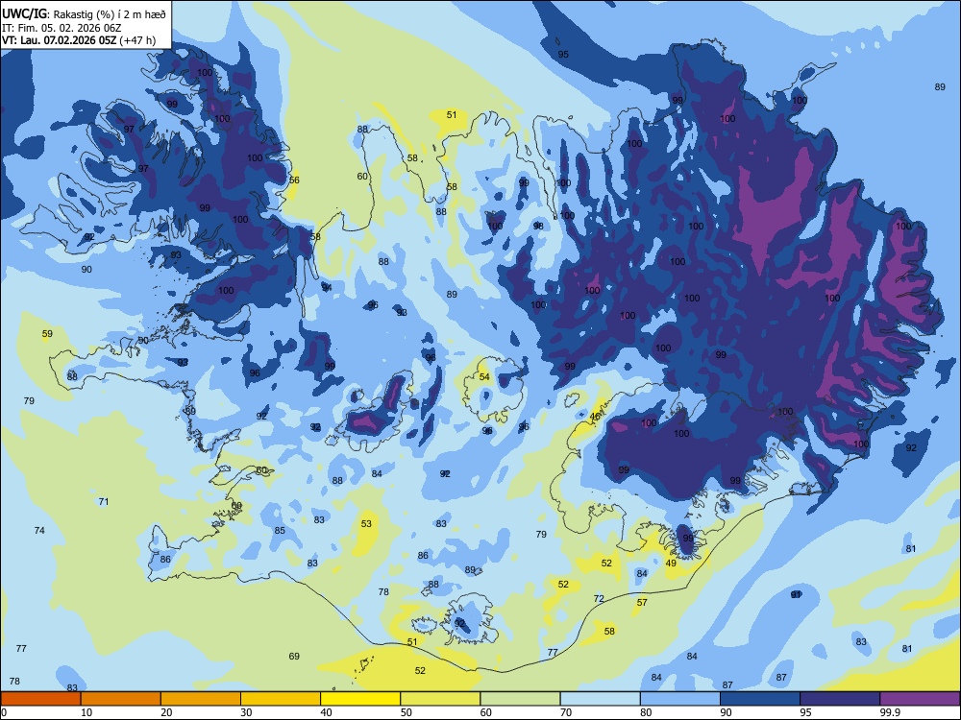This screenshot has width=961, height=720.
Task: Click the humidity value '53' on the map
Action: pyautogui.click(x=366, y=523)
